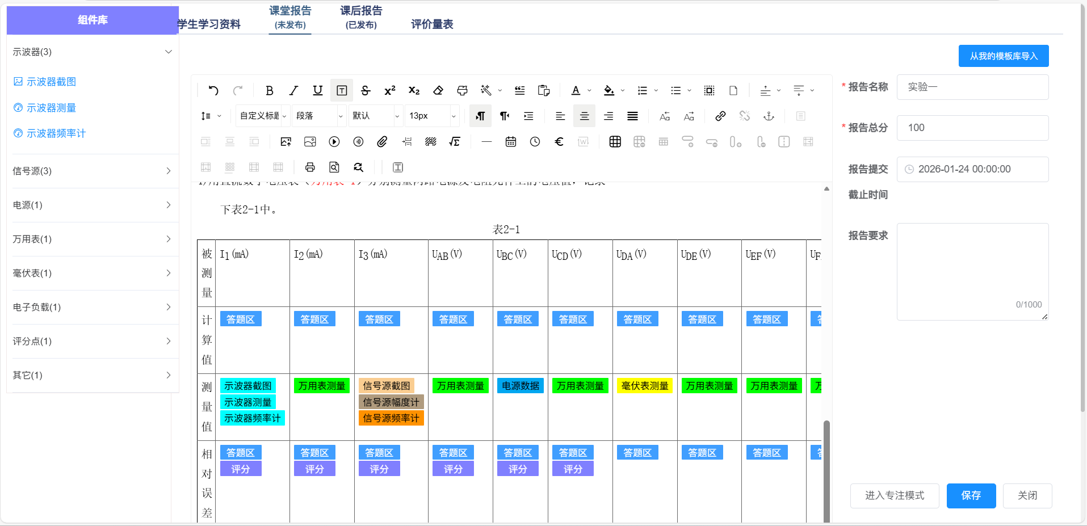This screenshot has height=526, width=1087.
Task: Insert a formula with the √Σ icon
Action: point(454,142)
